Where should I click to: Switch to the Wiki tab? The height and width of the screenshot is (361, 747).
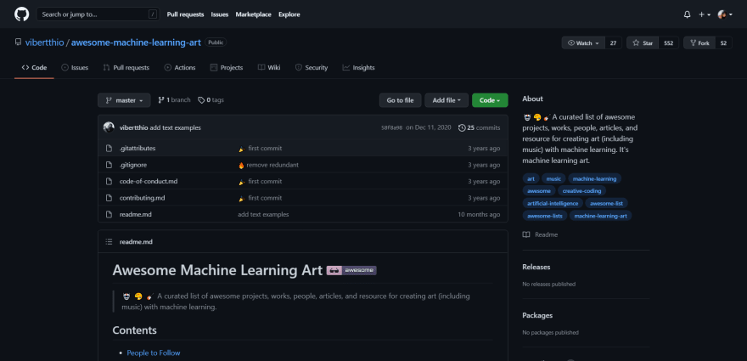(269, 68)
